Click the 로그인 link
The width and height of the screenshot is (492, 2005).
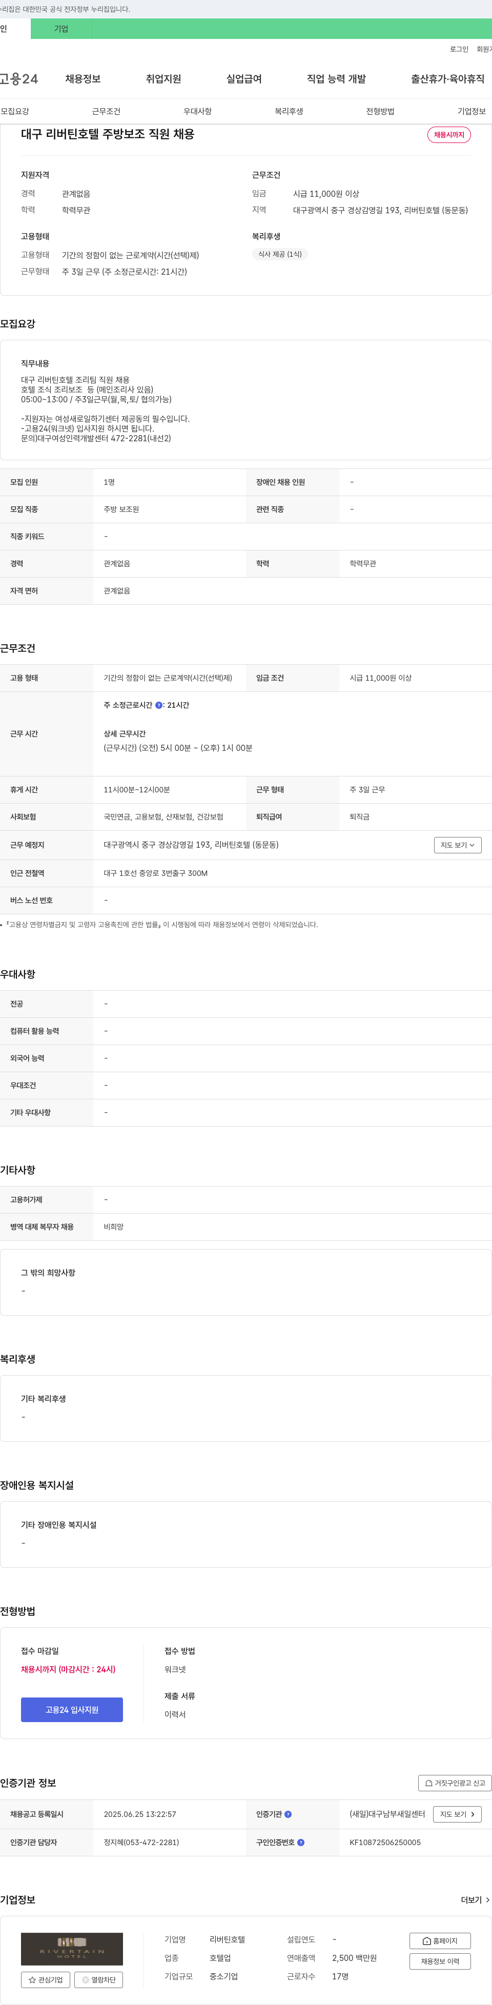click(x=459, y=49)
